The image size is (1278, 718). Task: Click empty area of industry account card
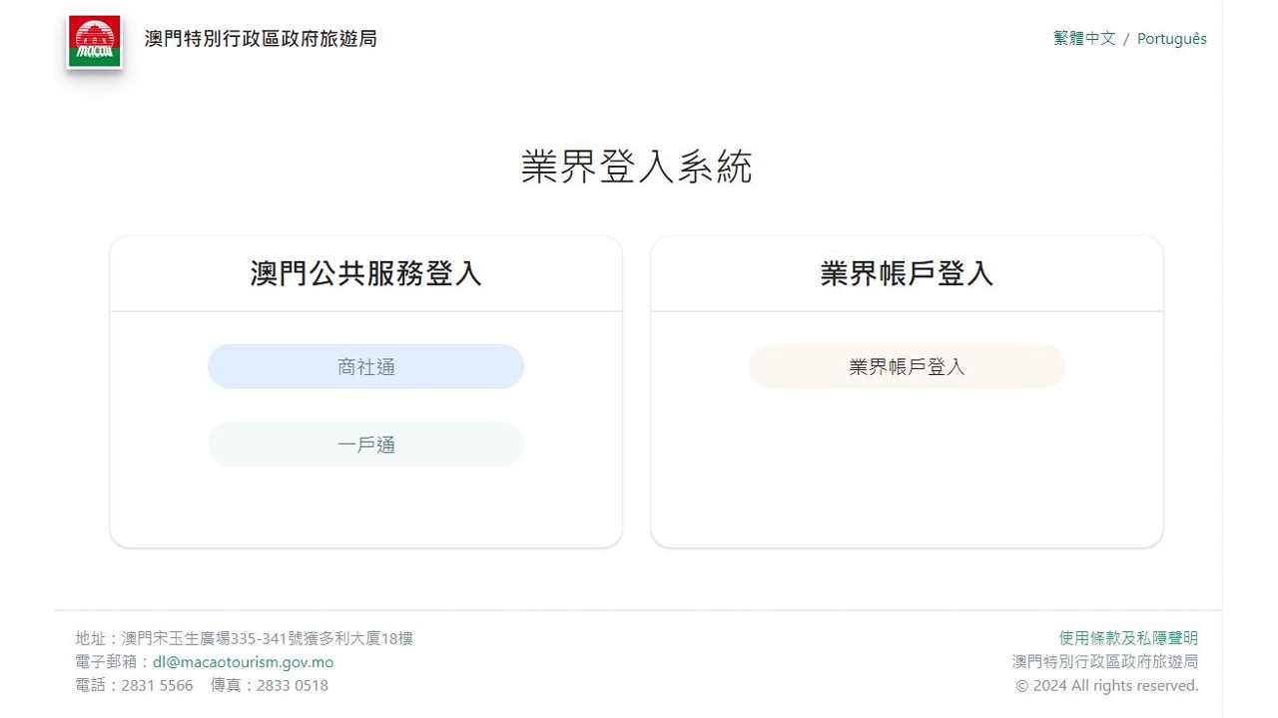tap(907, 469)
